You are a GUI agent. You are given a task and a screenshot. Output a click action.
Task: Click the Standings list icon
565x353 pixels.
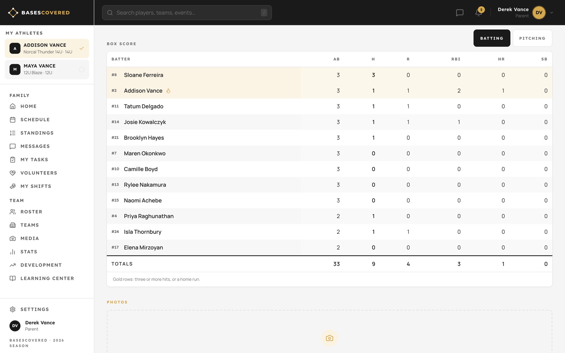point(13,133)
